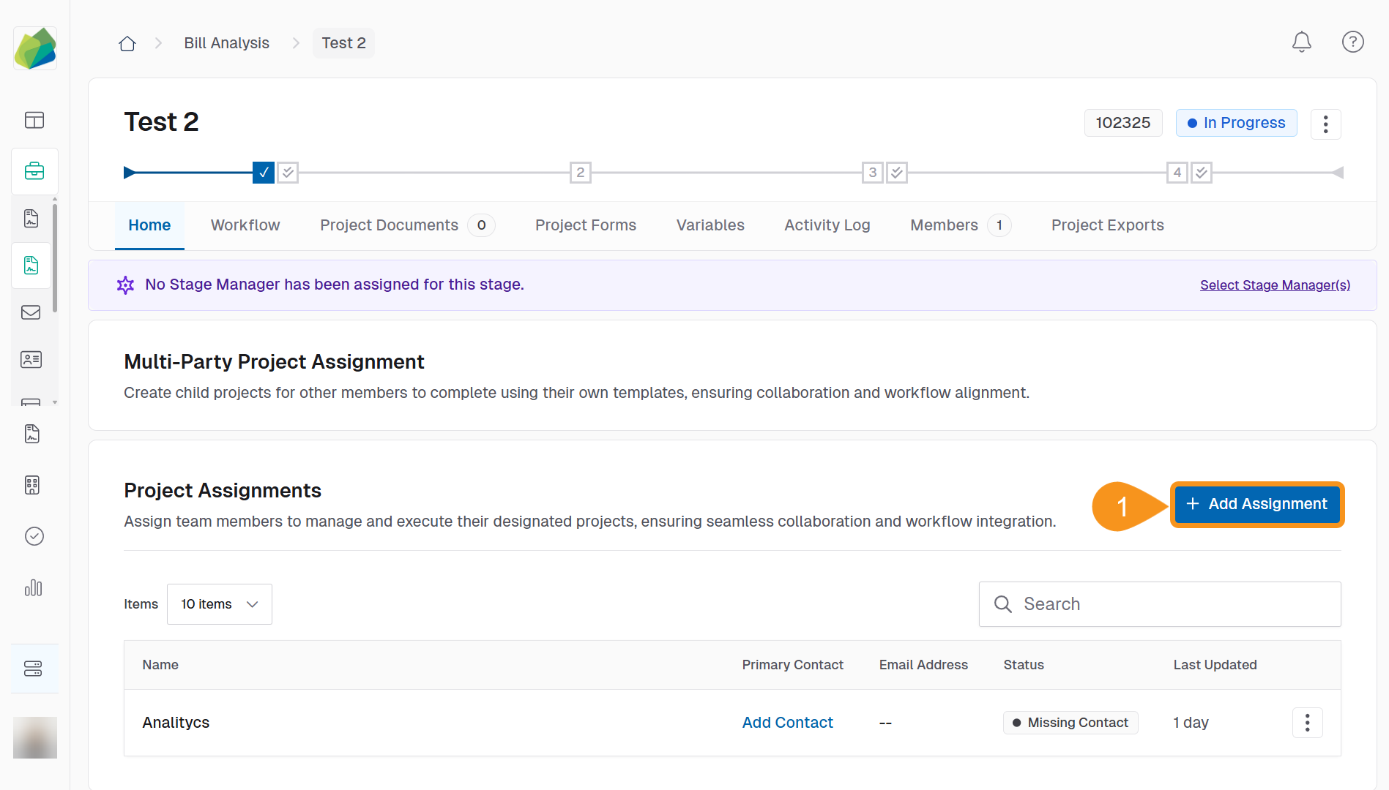
Task: Click stage 1 checkmark on progress bar
Action: click(x=263, y=172)
